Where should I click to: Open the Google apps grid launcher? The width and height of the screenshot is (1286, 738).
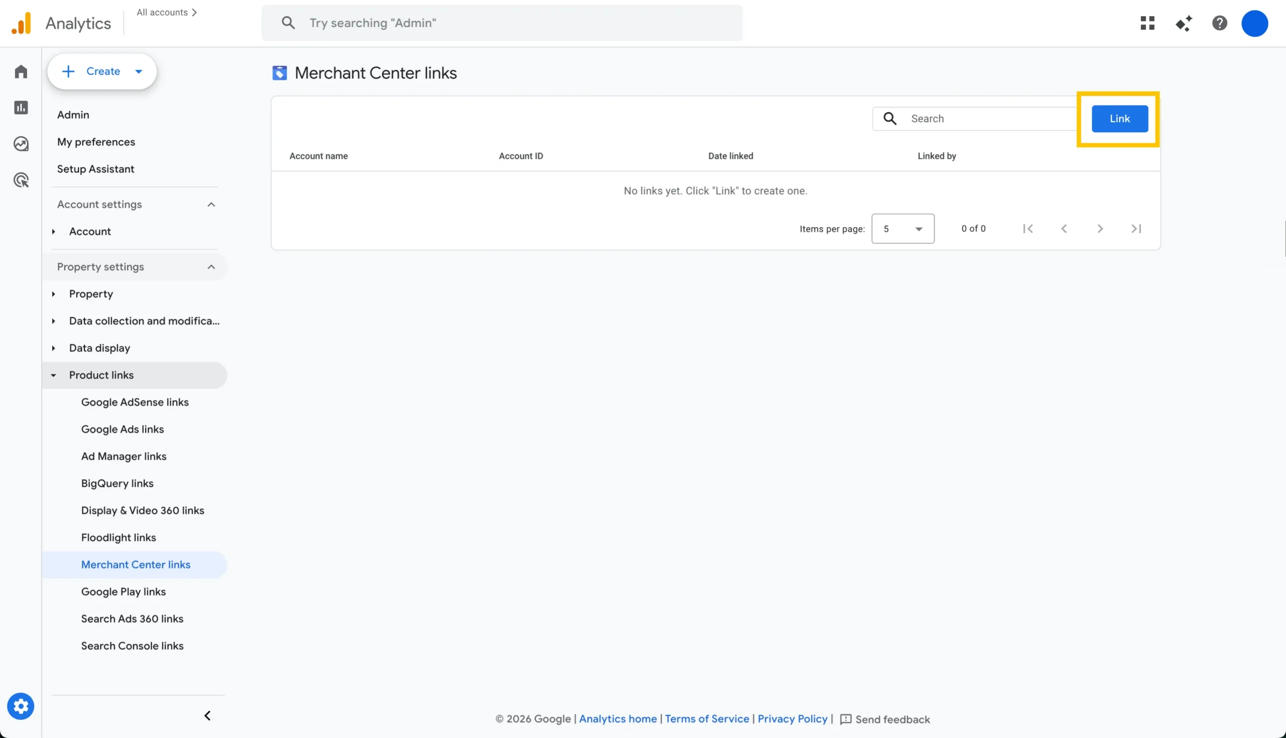tap(1147, 23)
